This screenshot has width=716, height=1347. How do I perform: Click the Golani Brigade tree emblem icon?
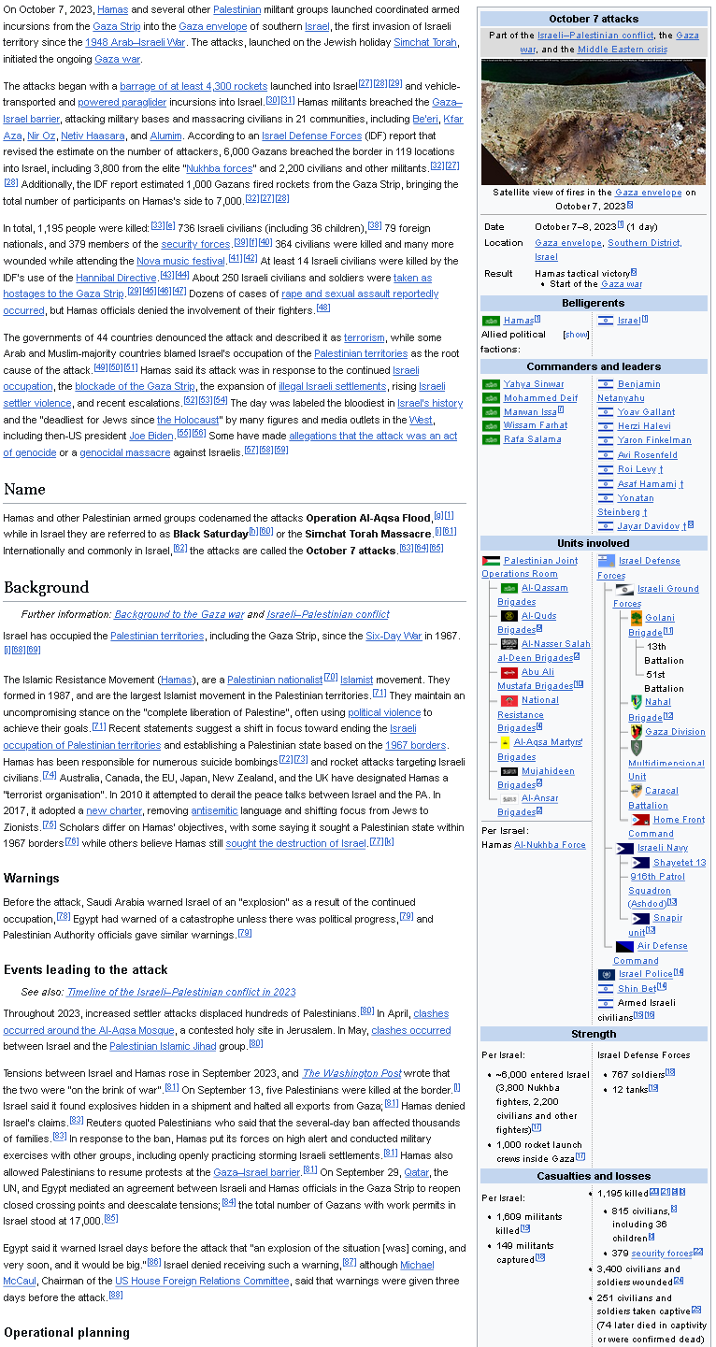pos(636,618)
